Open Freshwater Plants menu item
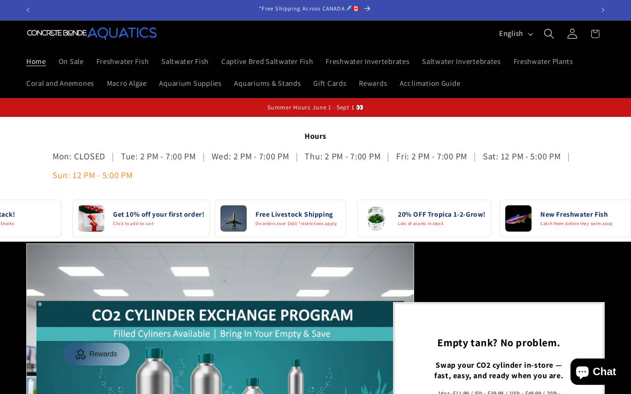Image resolution: width=631 pixels, height=394 pixels. click(x=543, y=61)
